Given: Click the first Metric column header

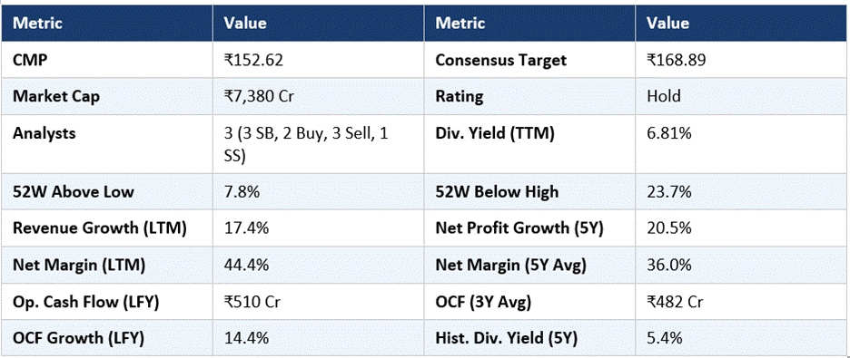Looking at the screenshot, I should click(107, 23).
